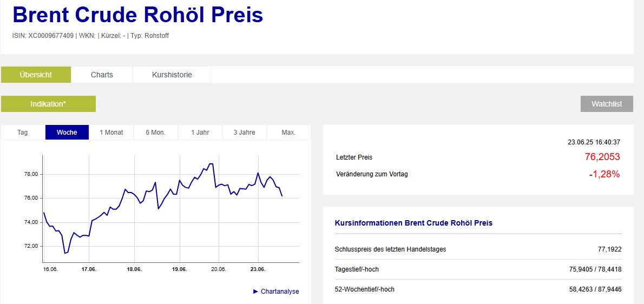Select the Woche chart timeframe

(67, 133)
